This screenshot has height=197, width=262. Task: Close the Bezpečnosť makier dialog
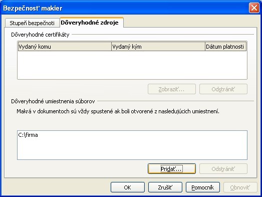click(x=254, y=8)
